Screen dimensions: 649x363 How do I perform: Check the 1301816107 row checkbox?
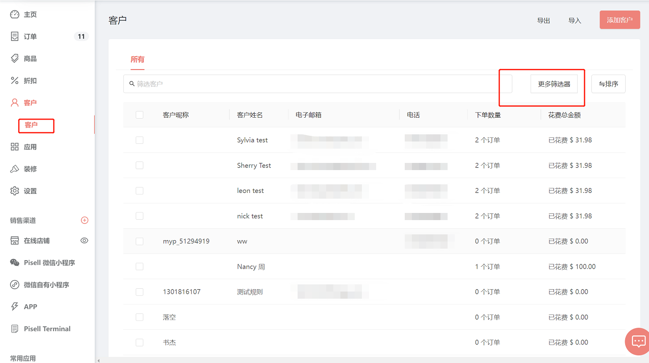click(140, 292)
